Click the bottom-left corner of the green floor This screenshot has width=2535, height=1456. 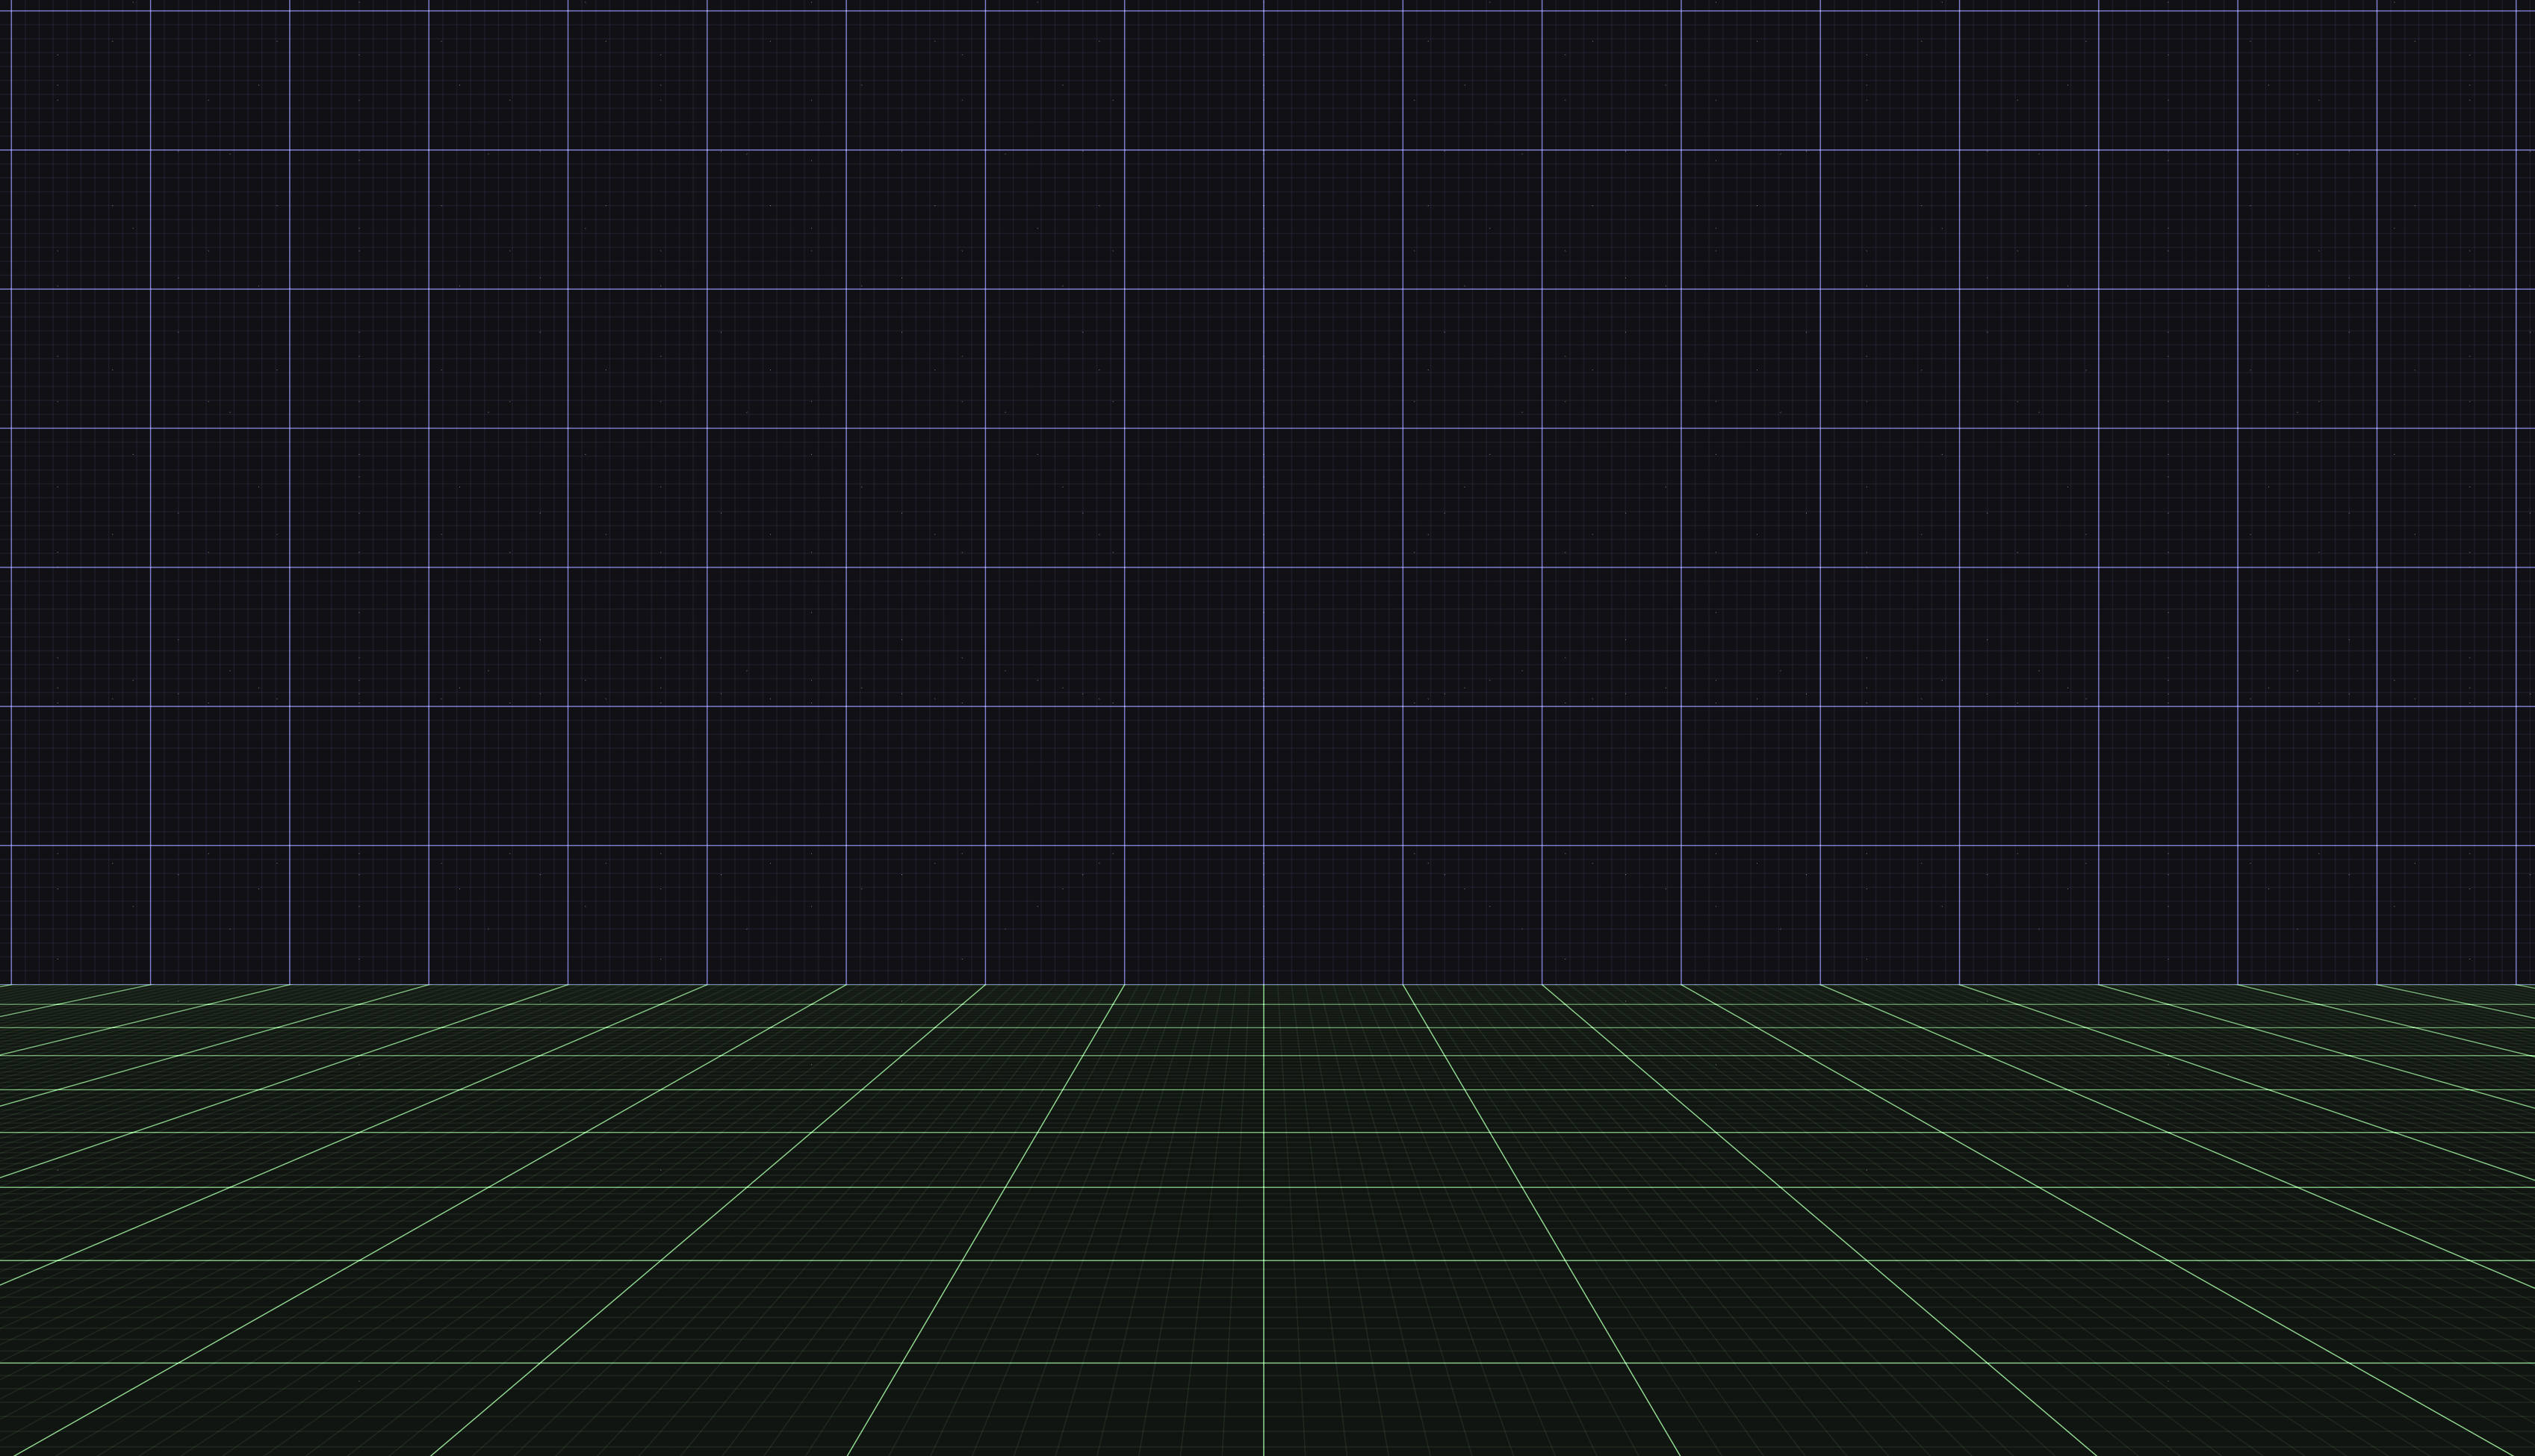tap(3, 1452)
